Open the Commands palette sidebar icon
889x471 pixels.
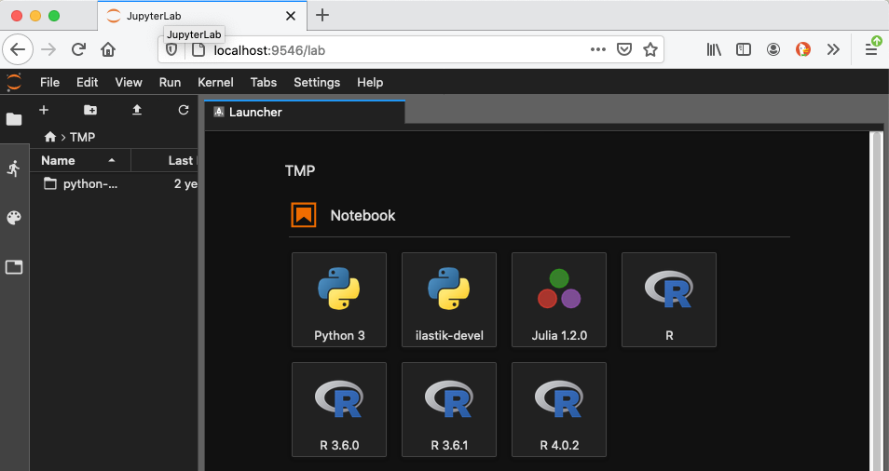(14, 218)
